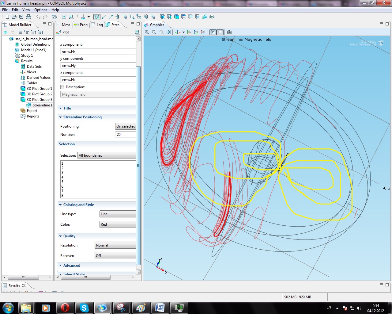392x314 pixels.
Task: Expand the Advanced section
Action: (x=72, y=266)
